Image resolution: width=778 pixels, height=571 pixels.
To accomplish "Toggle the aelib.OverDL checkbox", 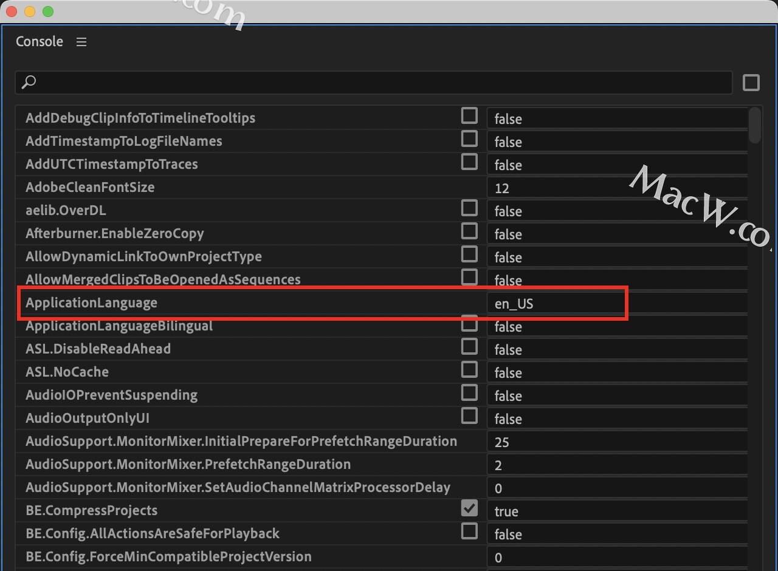I will coord(469,208).
